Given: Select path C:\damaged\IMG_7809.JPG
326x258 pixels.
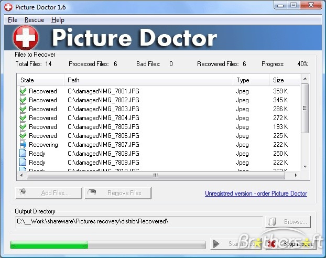Looking at the screenshot, I should pos(103,163).
